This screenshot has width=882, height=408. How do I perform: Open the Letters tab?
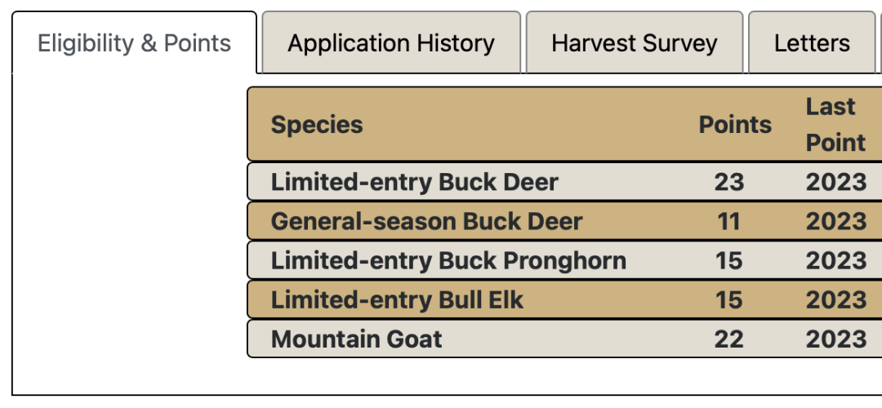tap(812, 42)
